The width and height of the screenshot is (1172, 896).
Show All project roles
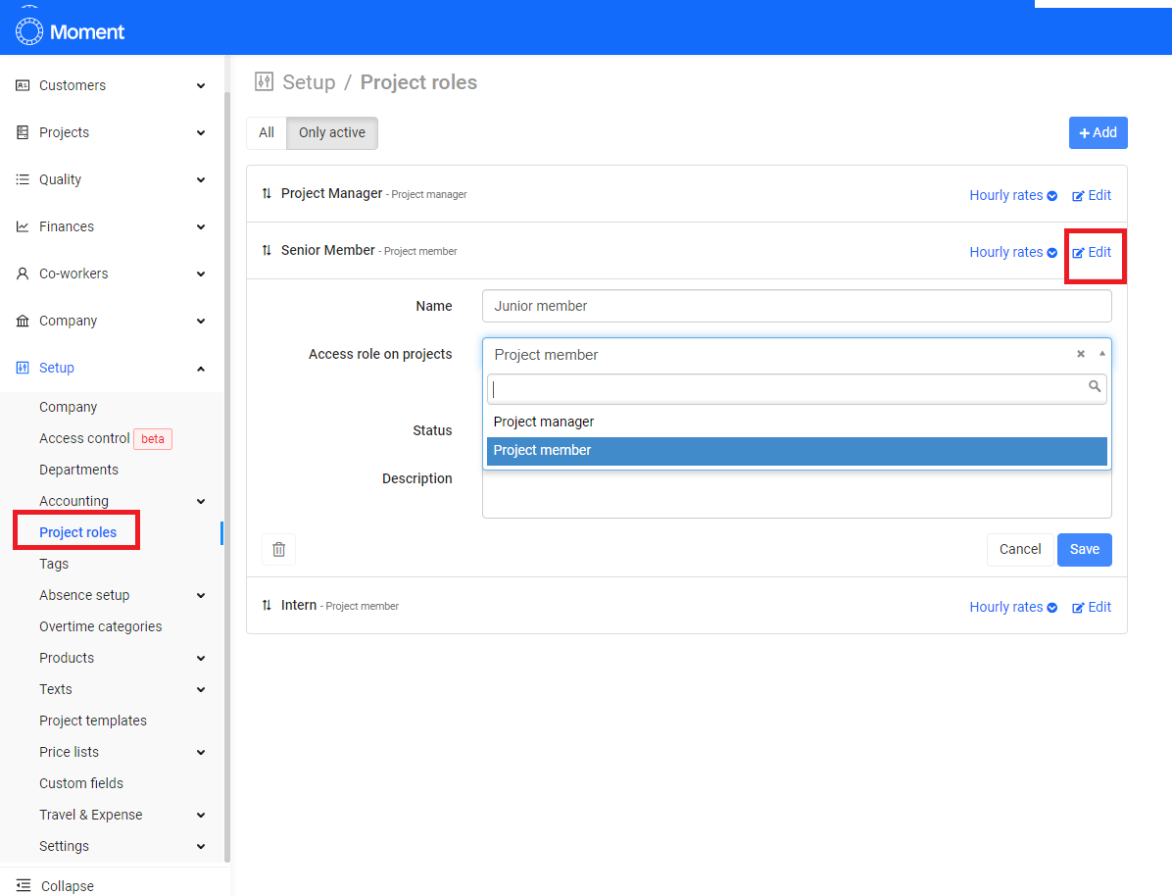[x=267, y=133]
